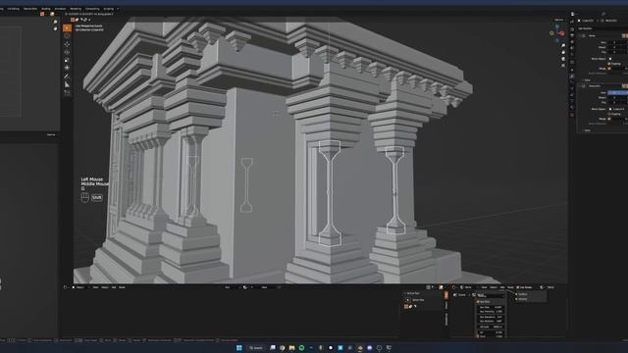The width and height of the screenshot is (628, 353).
Task: Open the Windows taskbar Search box
Action: point(256,347)
